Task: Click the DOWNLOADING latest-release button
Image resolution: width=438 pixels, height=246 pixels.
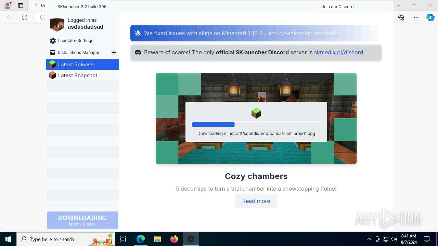Action: [x=82, y=220]
